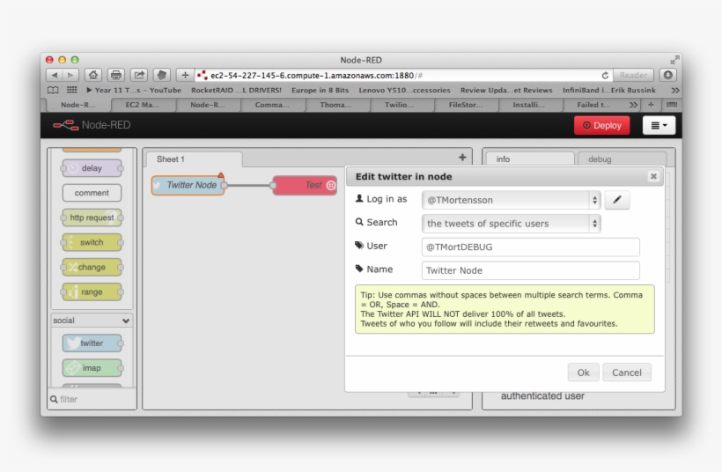Select the delay node in palette
The height and width of the screenshot is (472, 722).
coord(92,168)
